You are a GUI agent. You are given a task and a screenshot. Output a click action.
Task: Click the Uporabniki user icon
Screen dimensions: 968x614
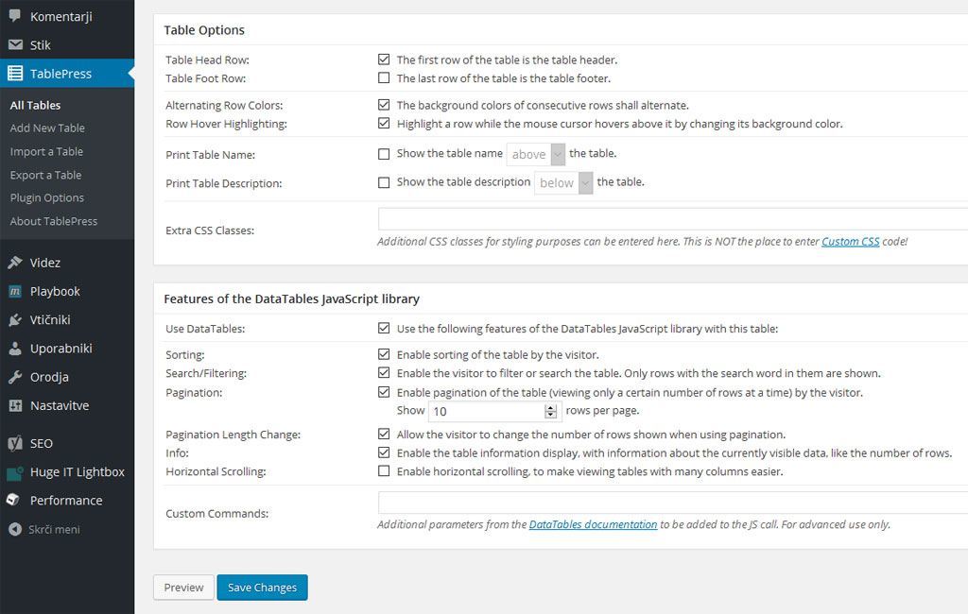point(15,349)
